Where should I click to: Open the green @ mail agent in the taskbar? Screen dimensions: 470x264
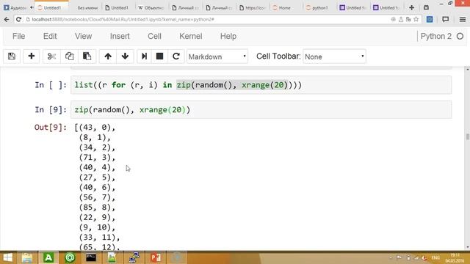coord(70,257)
